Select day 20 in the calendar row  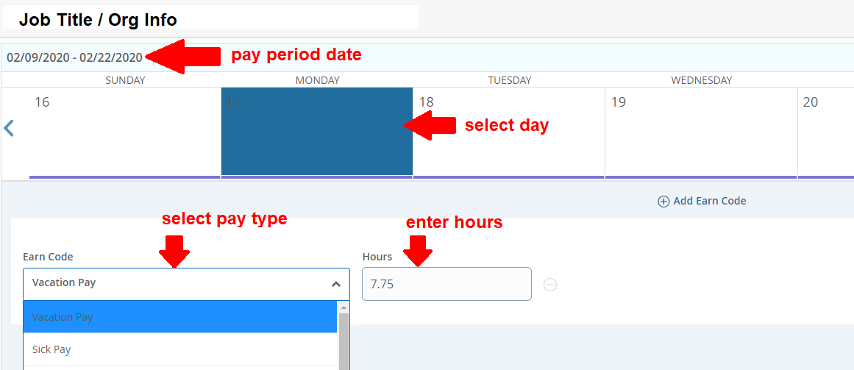tap(825, 132)
